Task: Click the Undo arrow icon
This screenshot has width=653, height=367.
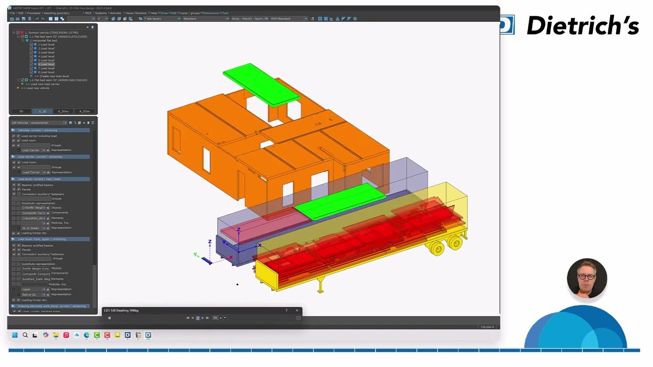Action: [37, 19]
